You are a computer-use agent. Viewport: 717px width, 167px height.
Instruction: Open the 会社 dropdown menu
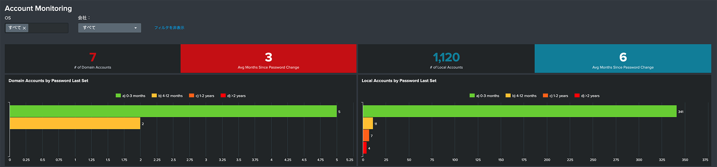(x=109, y=28)
